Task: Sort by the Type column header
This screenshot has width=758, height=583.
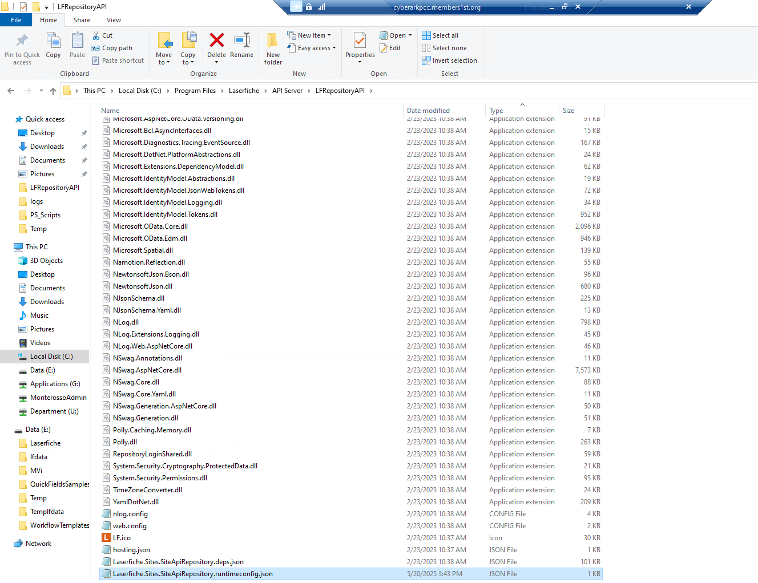Action: coord(522,111)
